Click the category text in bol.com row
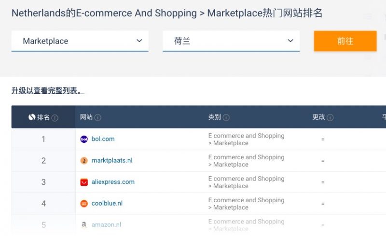Viewport: 386px width, 236px height. point(246,139)
